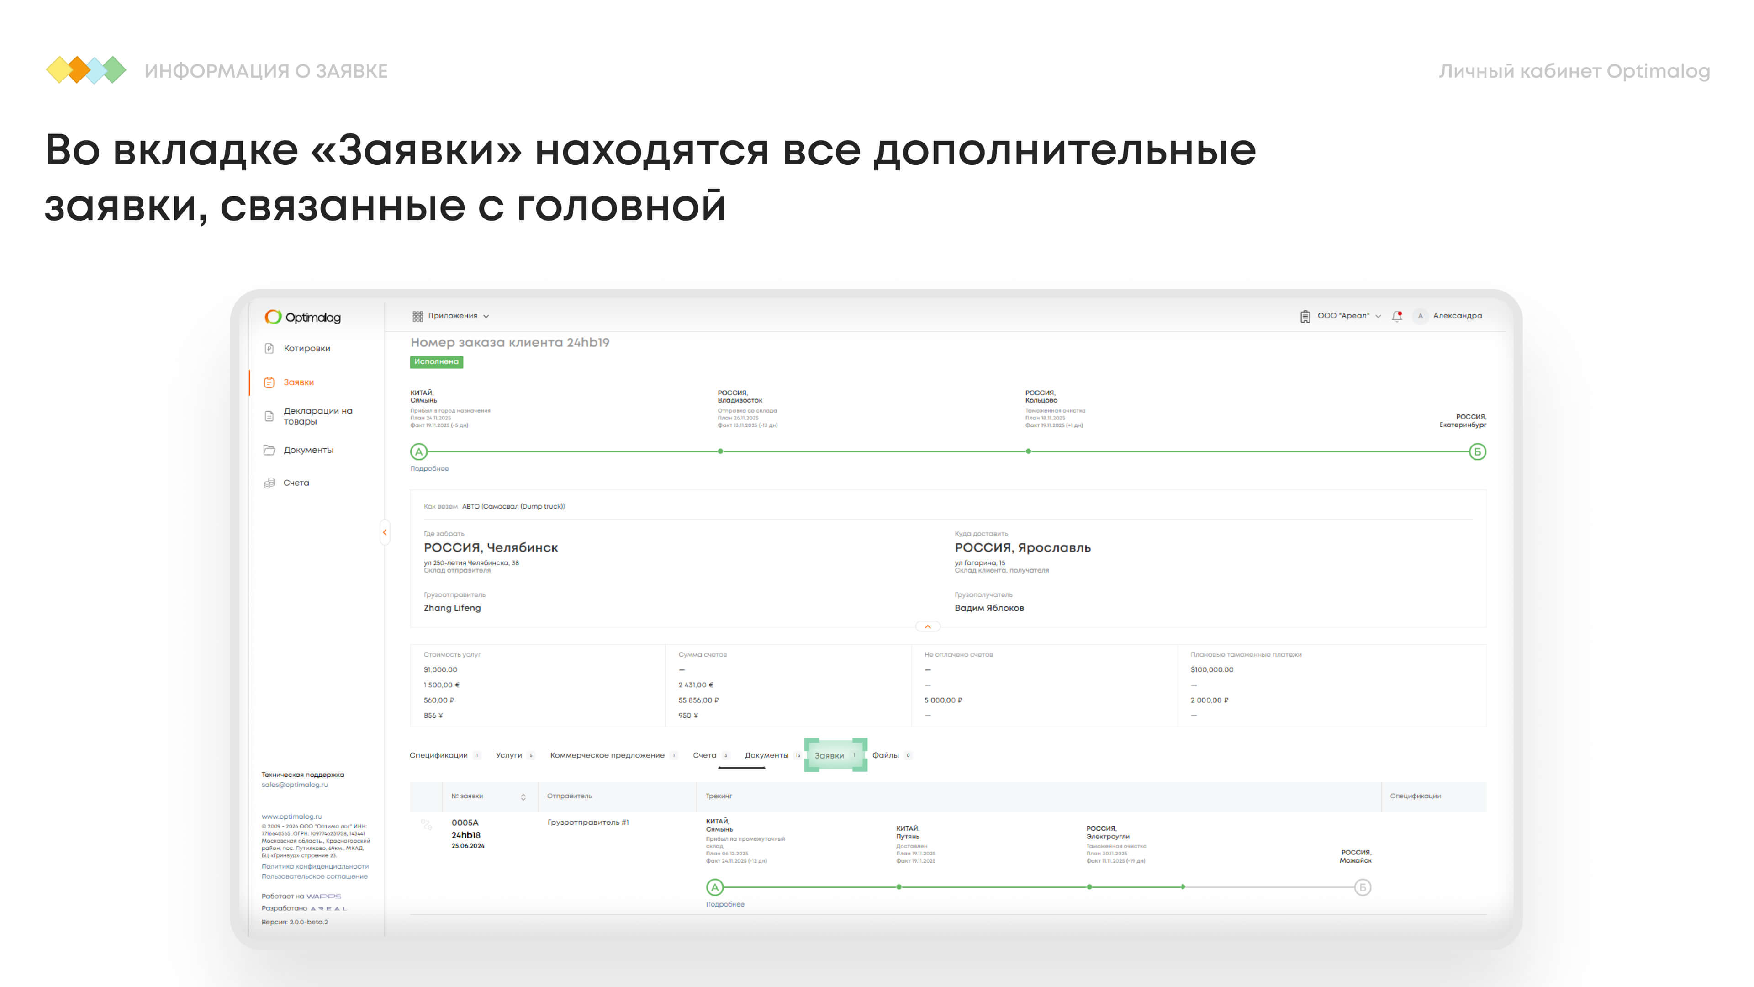Open the Коммерческое предложение tab
Image resolution: width=1754 pixels, height=987 pixels.
(x=607, y=755)
